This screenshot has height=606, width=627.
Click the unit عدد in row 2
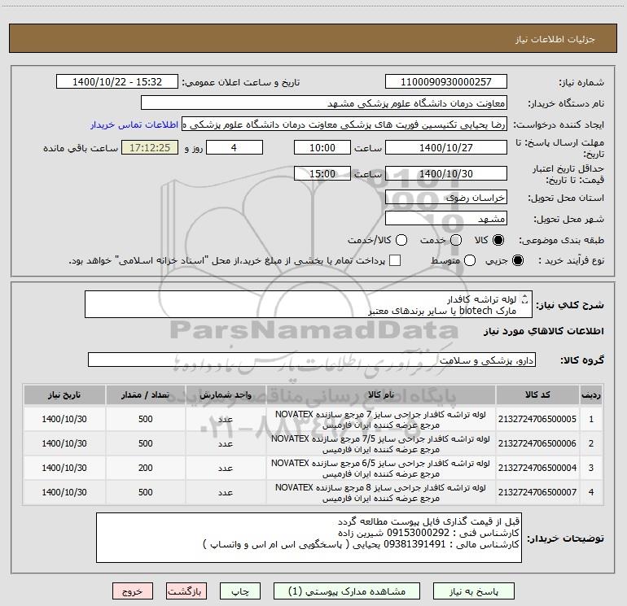(x=226, y=444)
